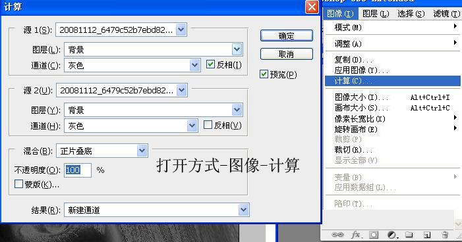Open source 1 图层(L) layer dropdown
This screenshot has height=242, width=462.
[x=237, y=49]
